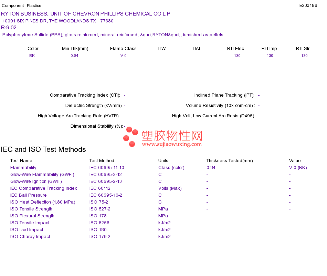Click the IEC 60695-10-2 test method
This screenshot has width=327, height=276.
tap(106, 195)
